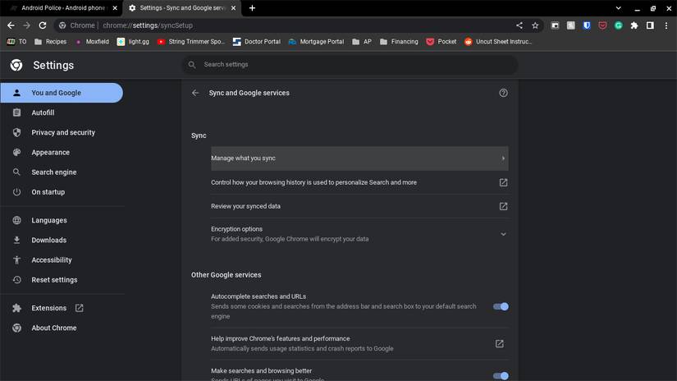
Task: Click the browser forward arrow
Action: coord(26,25)
